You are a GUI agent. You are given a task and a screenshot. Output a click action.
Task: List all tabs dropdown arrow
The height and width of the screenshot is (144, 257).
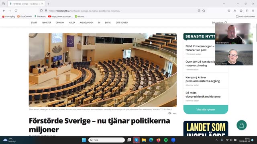[x=224, y=4]
